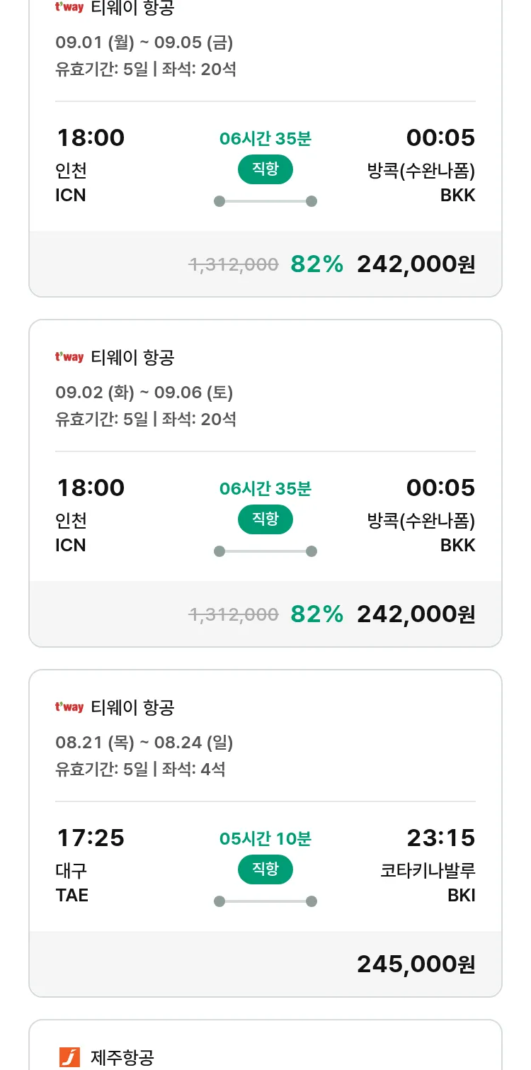Screen dimensions: 531x1070
Task: Click the 82% discount on the 09.02 flight
Action: (x=316, y=614)
